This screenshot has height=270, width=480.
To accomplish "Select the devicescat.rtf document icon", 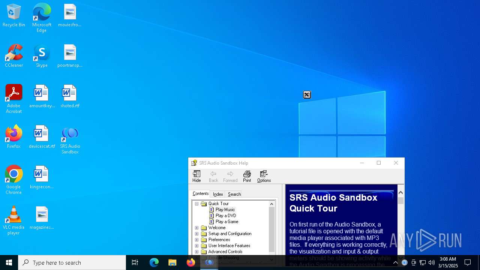I will (x=42, y=137).
